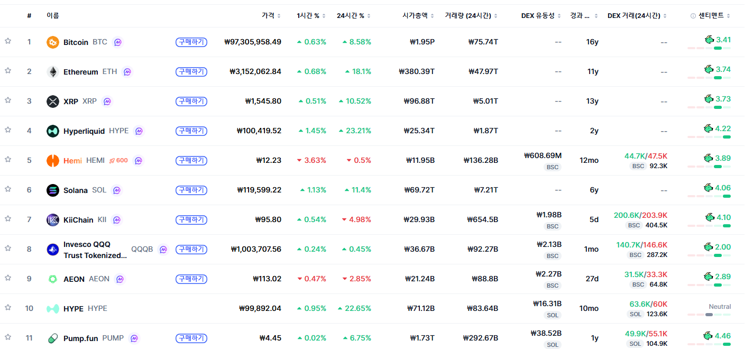
Task: Toggle the watchlist star for Solana
Action: [8, 190]
